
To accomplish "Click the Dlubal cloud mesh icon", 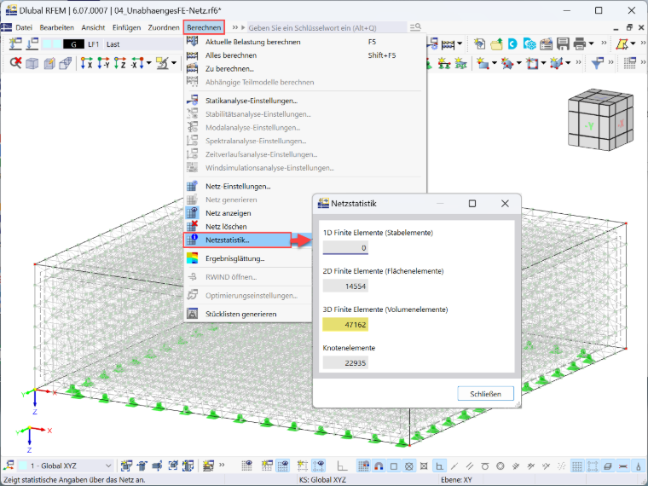I will point(529,43).
